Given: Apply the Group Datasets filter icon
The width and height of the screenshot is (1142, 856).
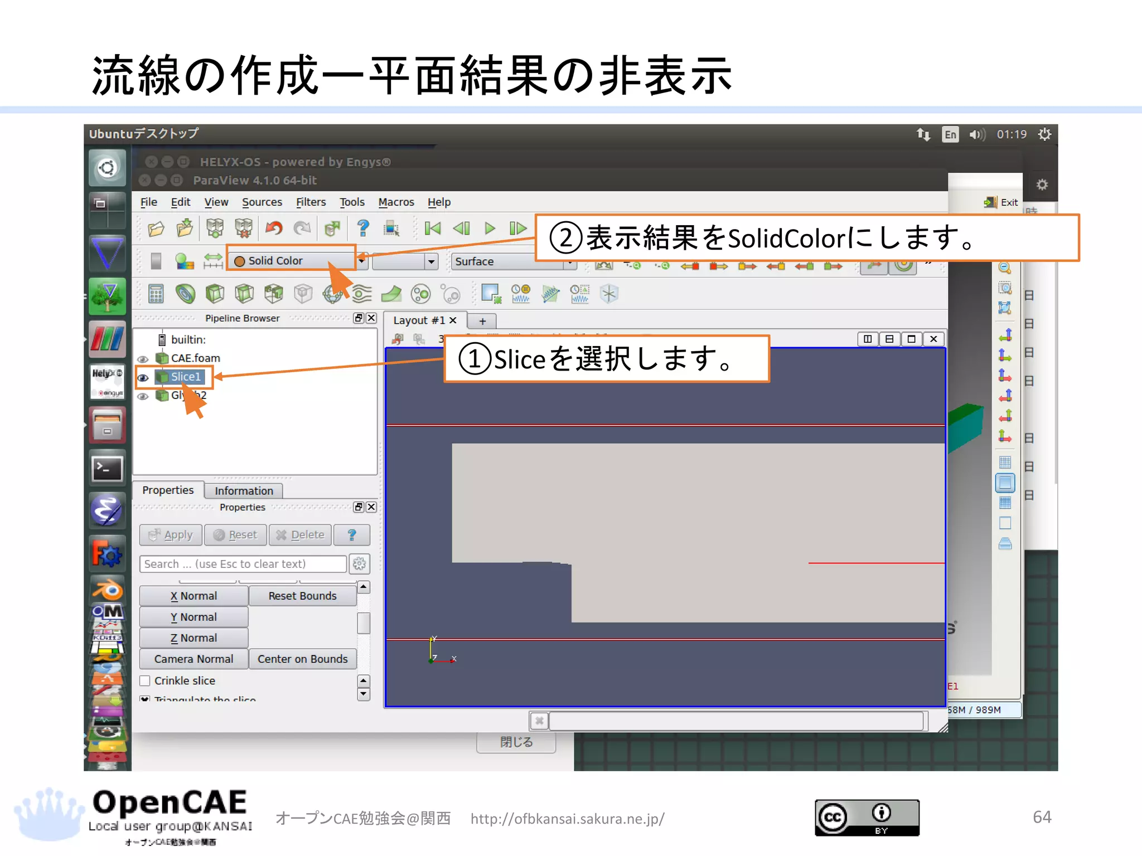Looking at the screenshot, I should (421, 294).
